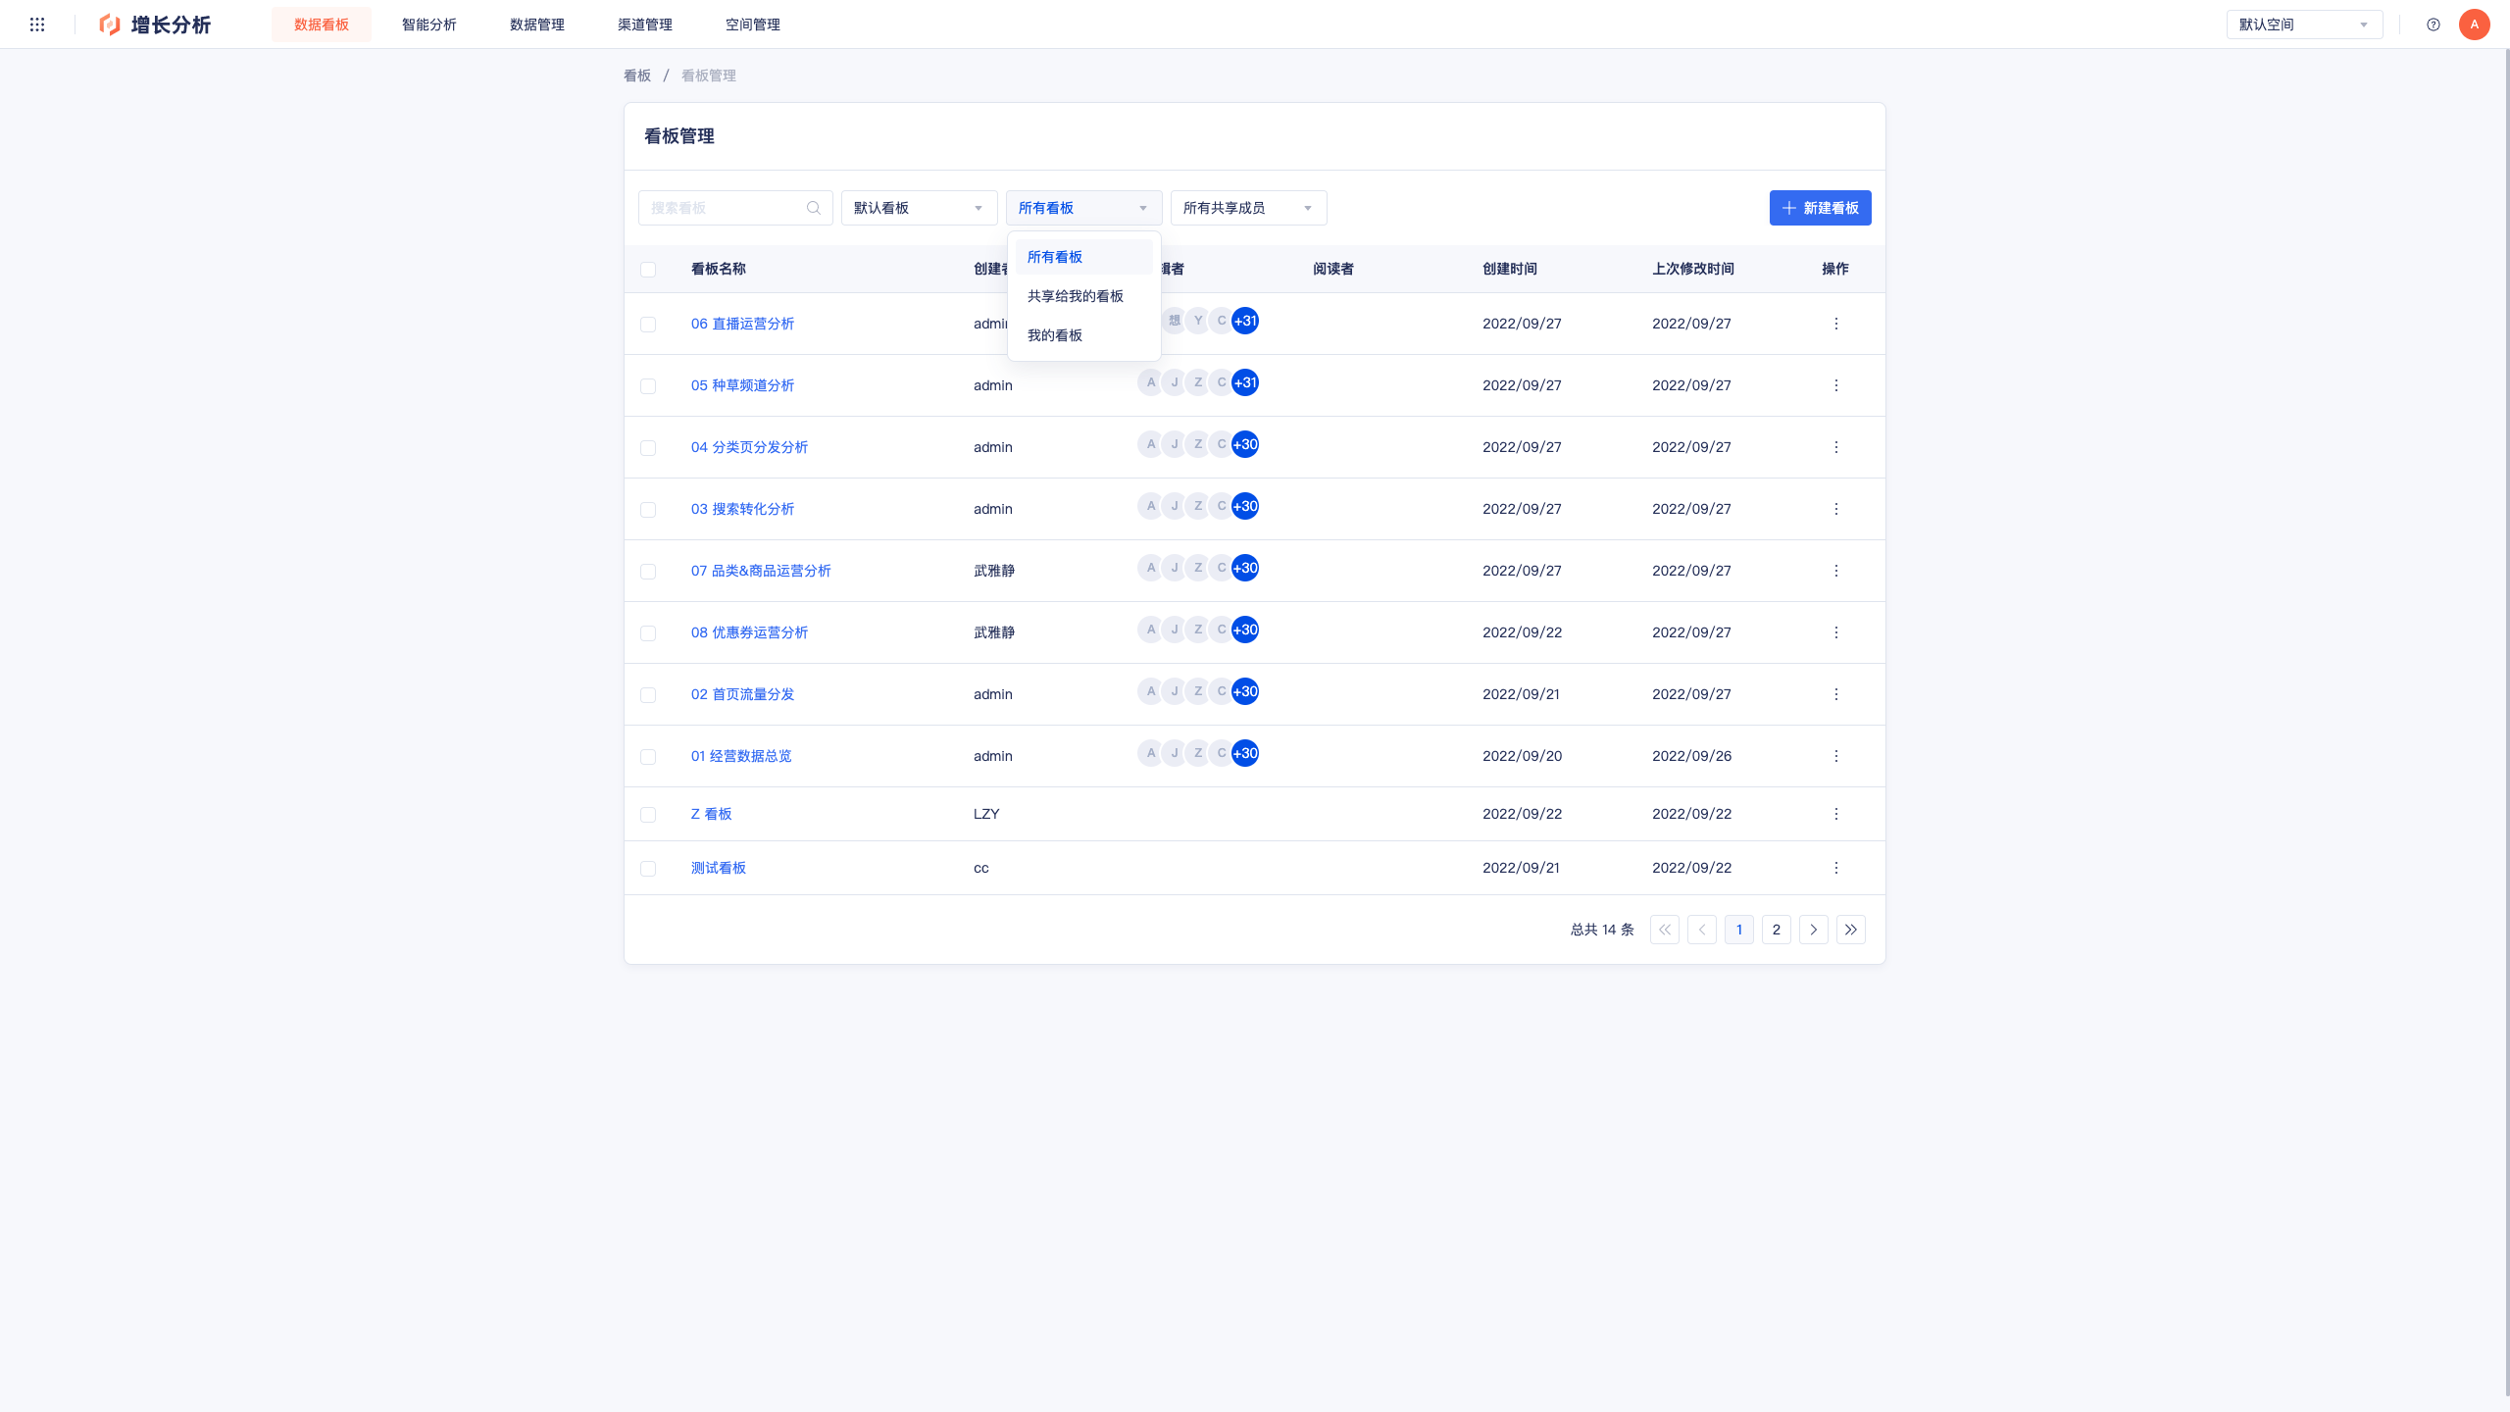Viewport: 2510px width, 1412px height.
Task: Open actions menu for 05 种草频道分析
Action: click(x=1836, y=385)
